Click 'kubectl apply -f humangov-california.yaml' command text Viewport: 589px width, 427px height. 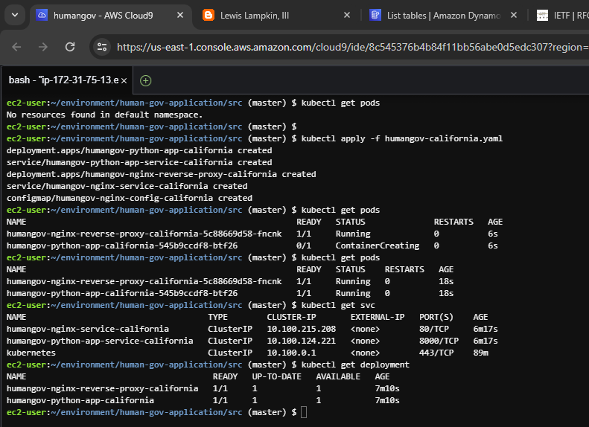[401, 139]
